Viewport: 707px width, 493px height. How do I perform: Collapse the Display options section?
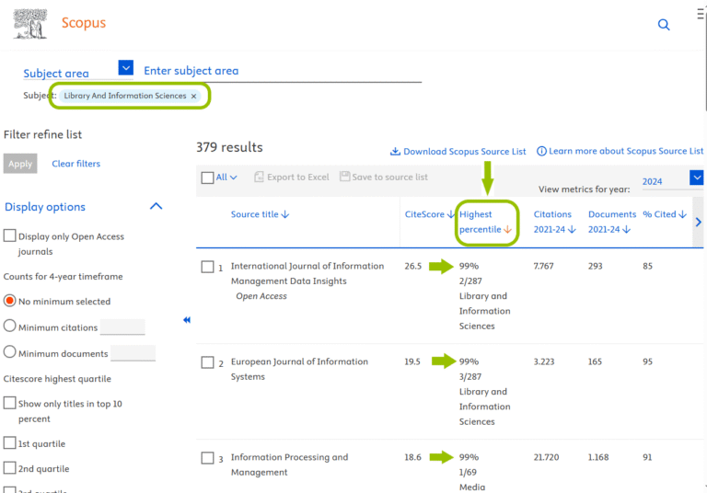pos(156,207)
